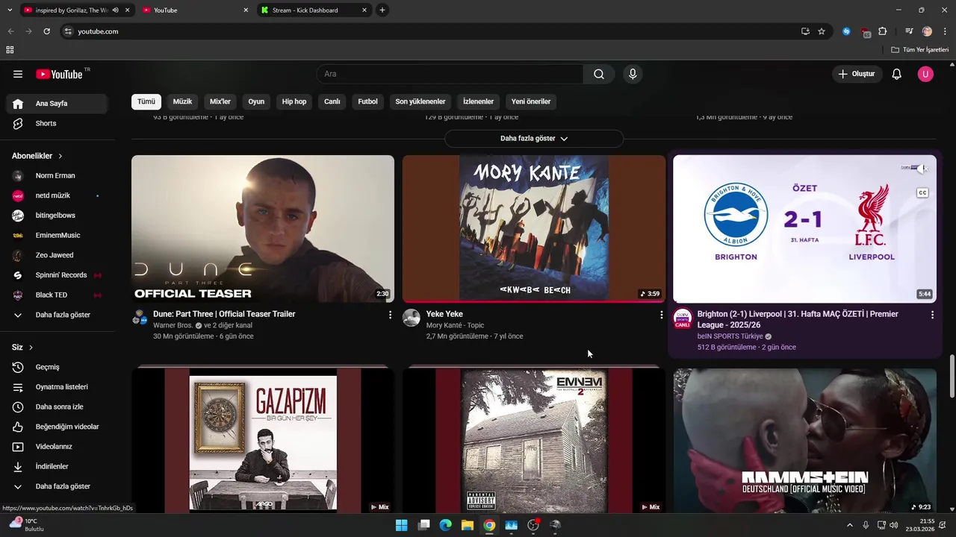The height and width of the screenshot is (537, 956).
Task: Open the notifications bell
Action: pos(897,74)
